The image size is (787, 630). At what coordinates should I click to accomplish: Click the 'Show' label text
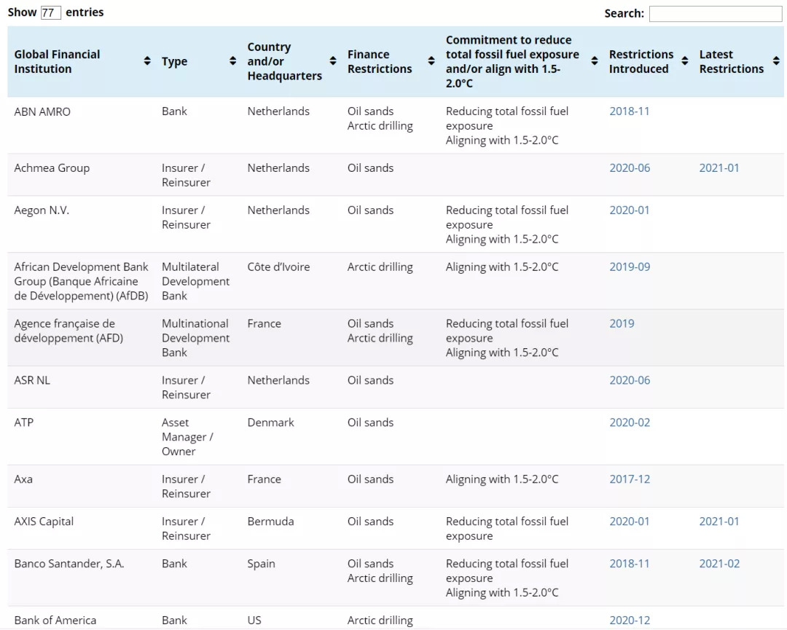pos(22,12)
